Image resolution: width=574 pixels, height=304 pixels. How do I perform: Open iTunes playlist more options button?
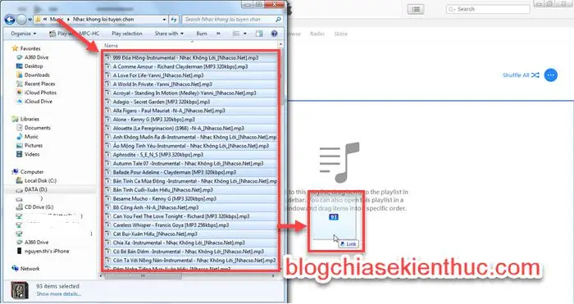pos(550,75)
